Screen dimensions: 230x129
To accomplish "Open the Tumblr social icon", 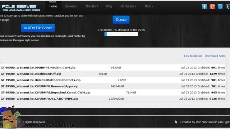I will pyautogui.click(x=227, y=6).
